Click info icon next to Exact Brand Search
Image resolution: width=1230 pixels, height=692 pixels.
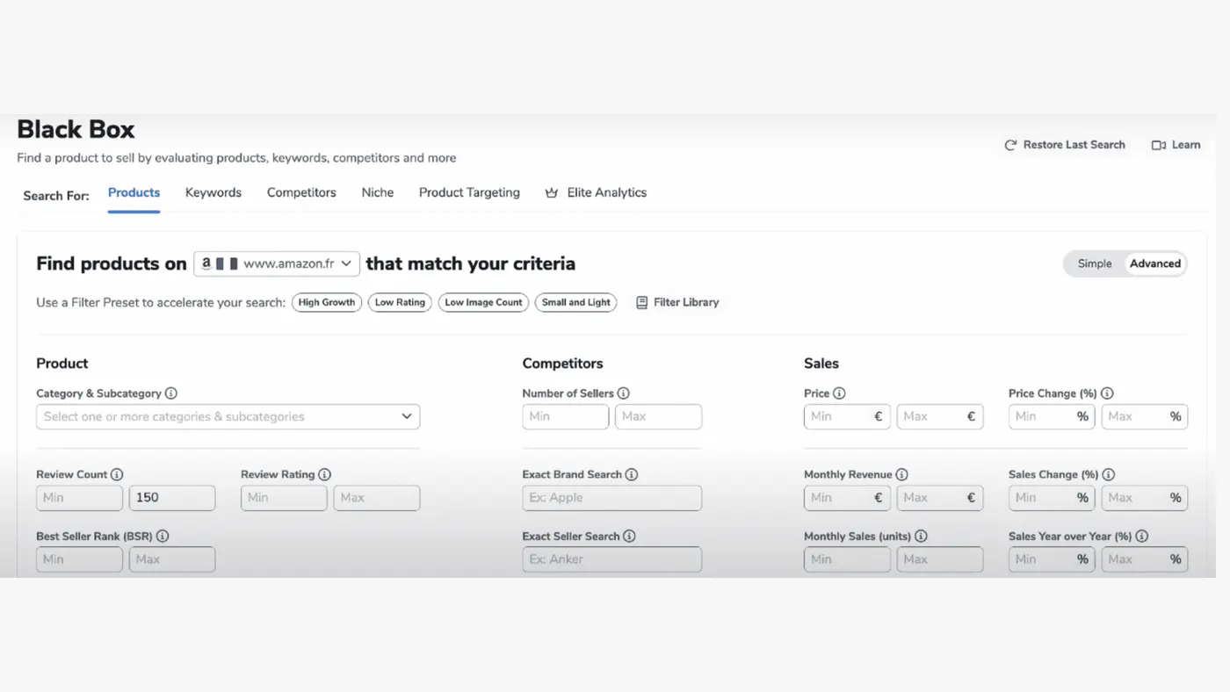tap(632, 474)
